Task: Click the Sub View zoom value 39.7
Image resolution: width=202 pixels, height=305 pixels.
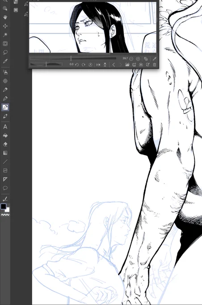Action: coord(125,58)
